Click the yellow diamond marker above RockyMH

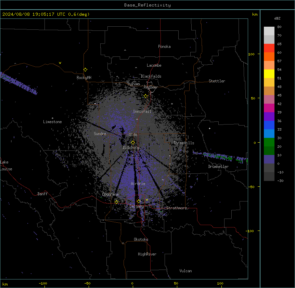85,70
